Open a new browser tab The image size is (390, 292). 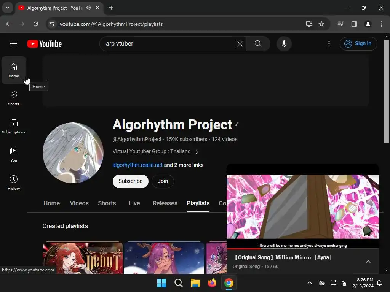click(x=111, y=8)
